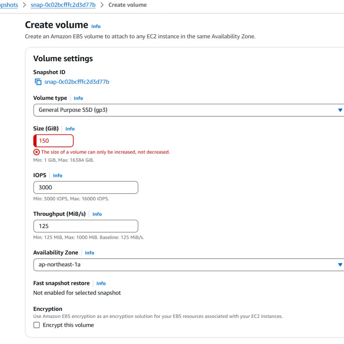This screenshot has height=344, width=344.
Task: Open Info next to Create volume heading
Action: tap(96, 26)
